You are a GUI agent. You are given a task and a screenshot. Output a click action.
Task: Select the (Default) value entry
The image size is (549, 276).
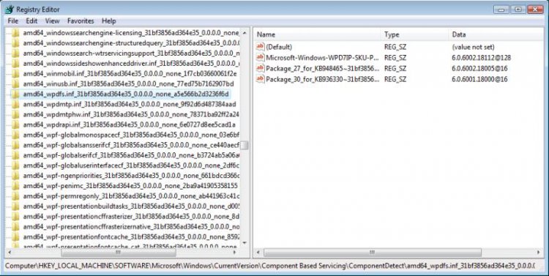(x=279, y=47)
